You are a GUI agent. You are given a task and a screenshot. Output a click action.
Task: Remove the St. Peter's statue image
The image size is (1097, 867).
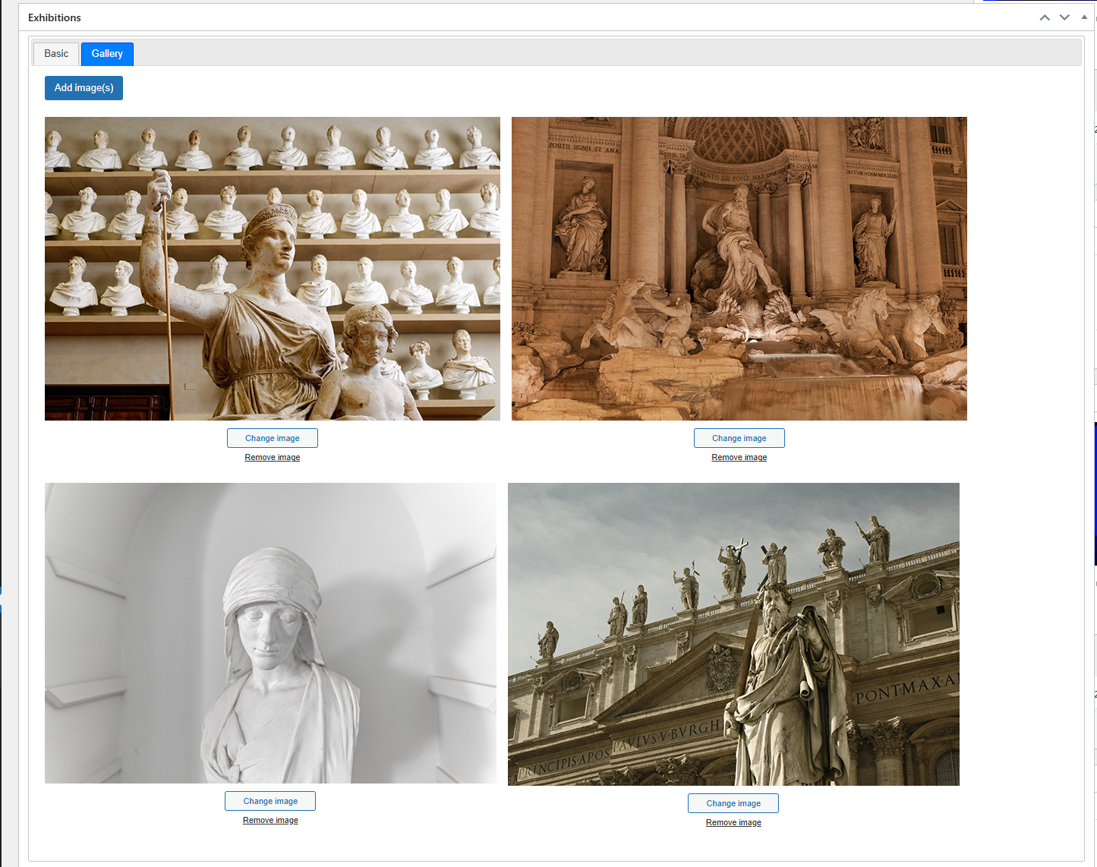(x=733, y=822)
